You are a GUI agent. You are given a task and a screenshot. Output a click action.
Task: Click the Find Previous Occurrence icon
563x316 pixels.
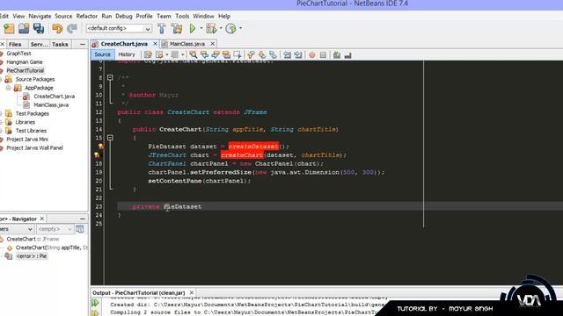(204, 54)
